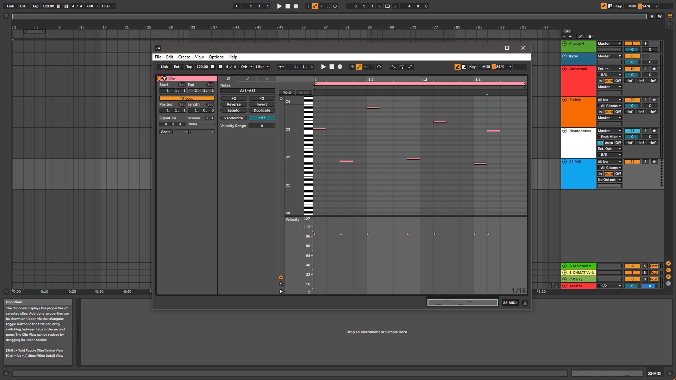
Task: Open the Envelopes tab in Clip view
Action: (248, 78)
